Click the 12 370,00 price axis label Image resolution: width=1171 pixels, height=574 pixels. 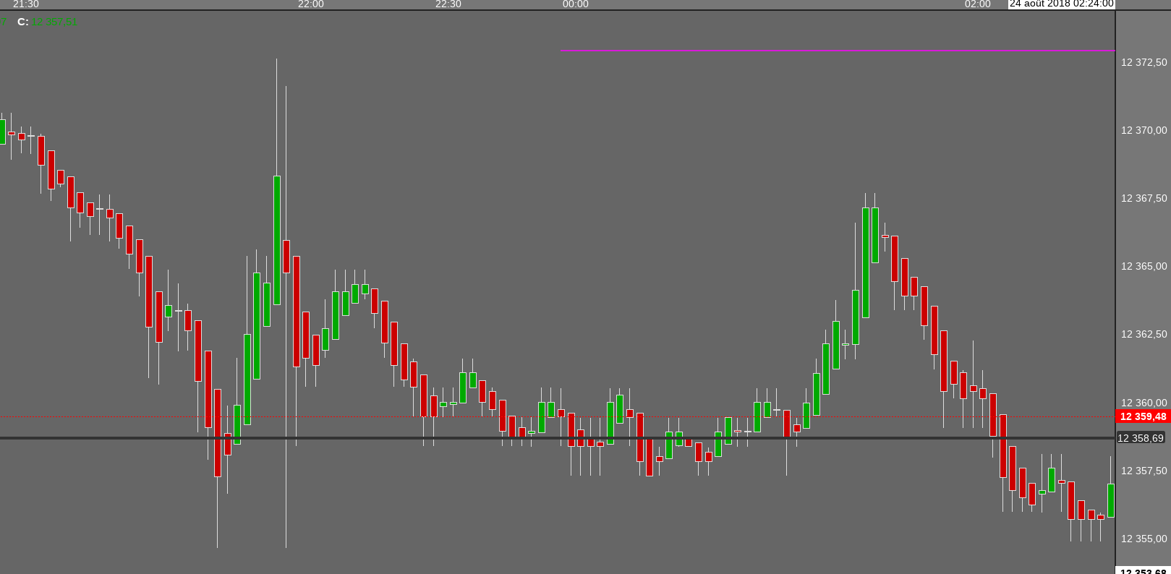[x=1144, y=130]
